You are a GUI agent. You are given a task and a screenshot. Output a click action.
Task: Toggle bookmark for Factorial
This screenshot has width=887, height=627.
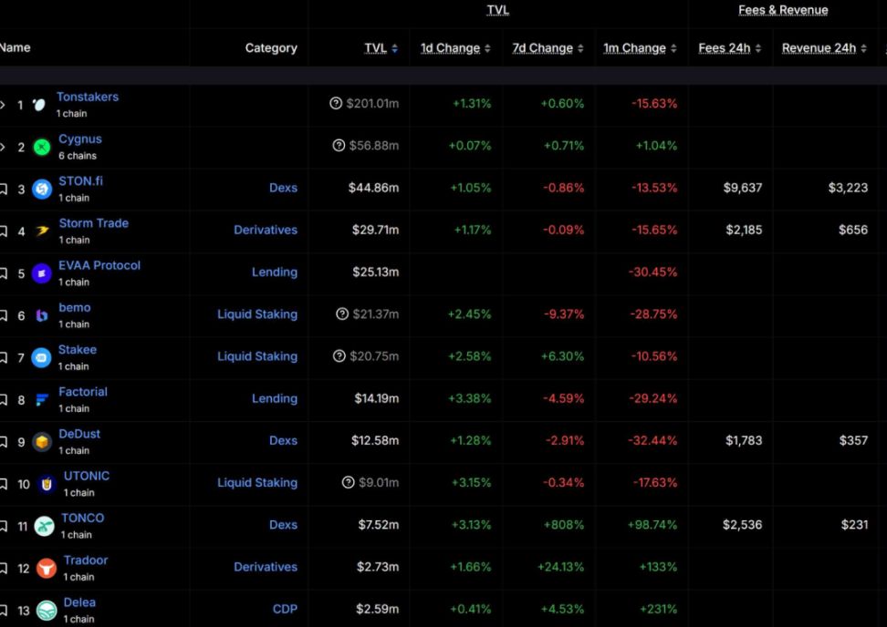coord(4,400)
